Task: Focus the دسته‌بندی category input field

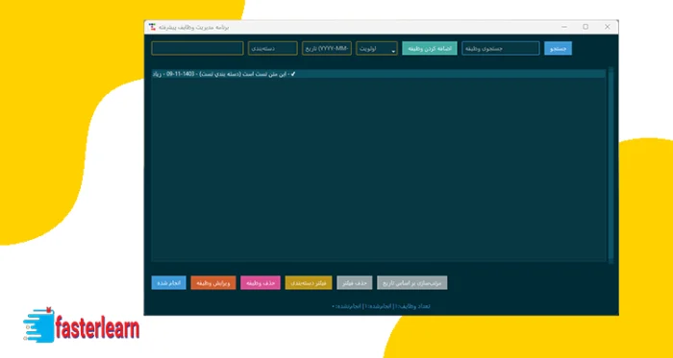Action: click(272, 48)
